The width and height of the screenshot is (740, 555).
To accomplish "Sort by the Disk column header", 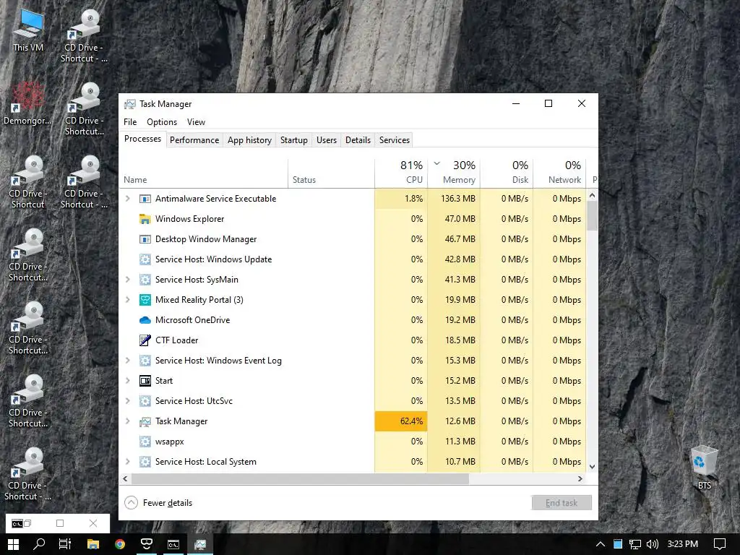I will coord(507,172).
